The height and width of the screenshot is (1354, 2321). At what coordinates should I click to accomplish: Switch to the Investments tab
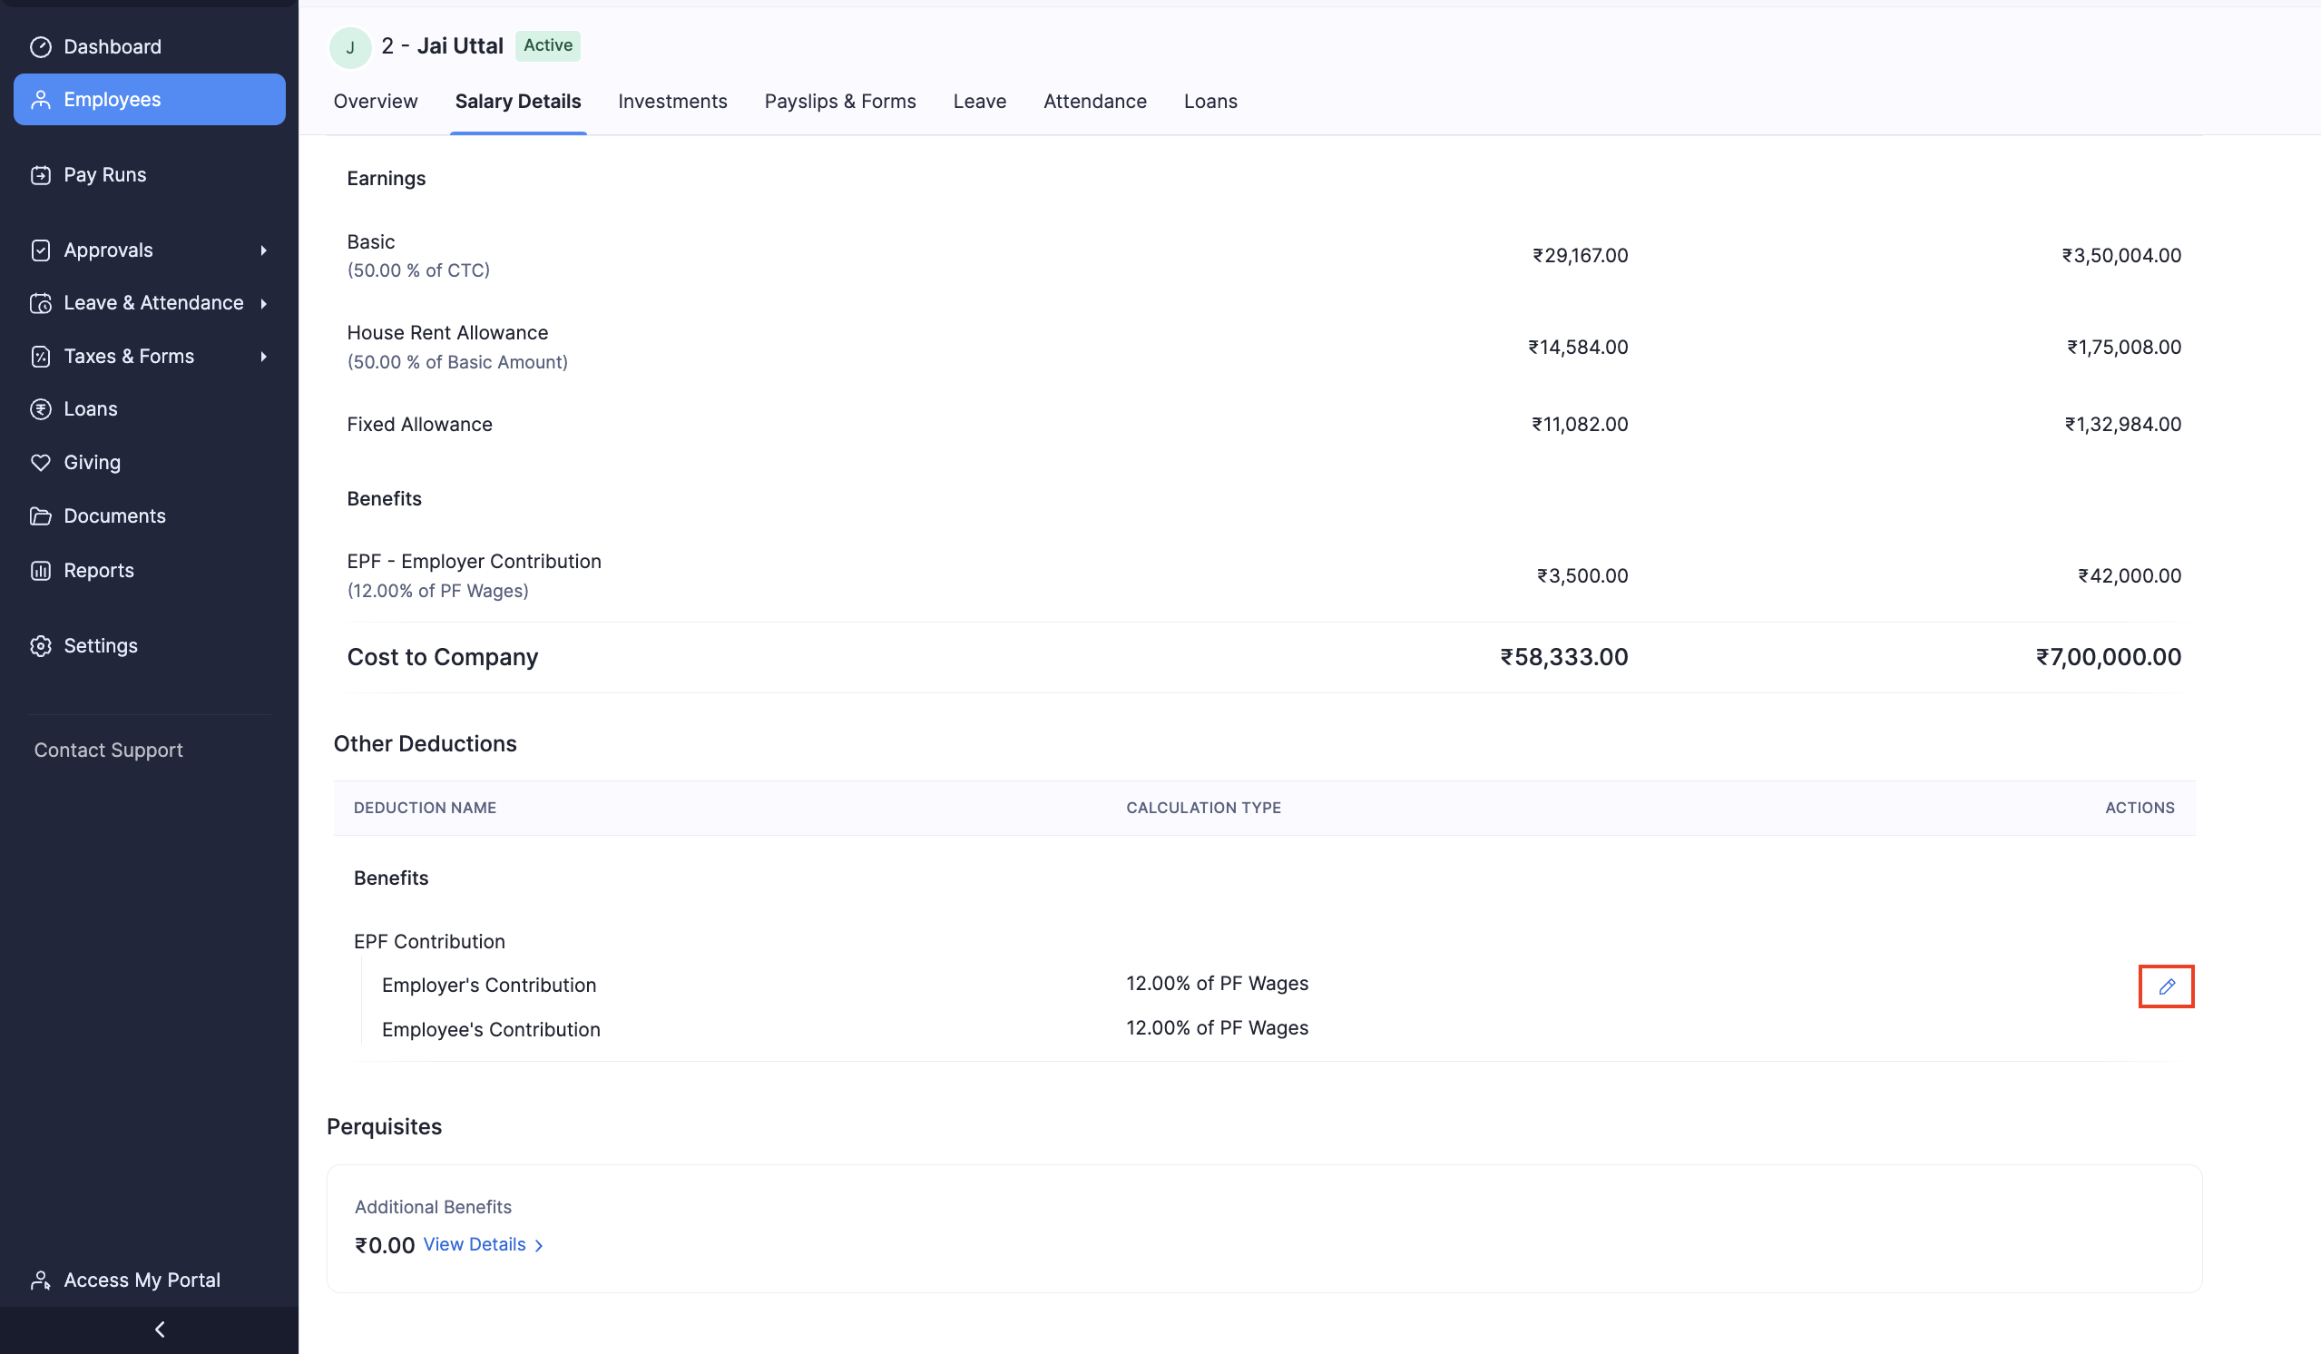click(x=672, y=102)
